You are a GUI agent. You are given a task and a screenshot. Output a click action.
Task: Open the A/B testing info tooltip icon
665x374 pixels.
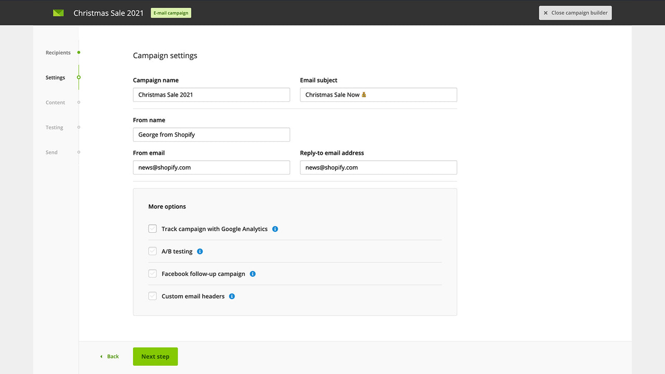[200, 251]
